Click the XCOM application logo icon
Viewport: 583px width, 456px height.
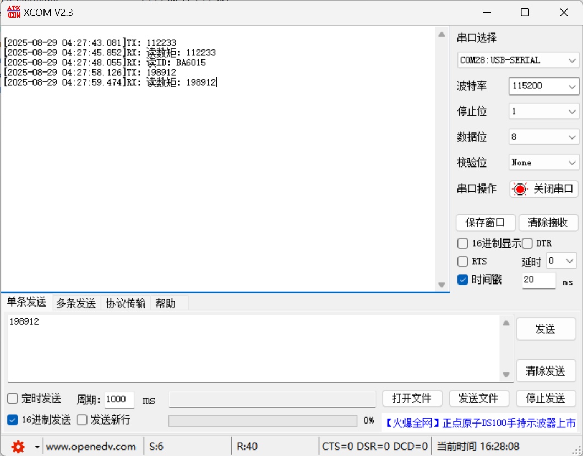pos(14,12)
